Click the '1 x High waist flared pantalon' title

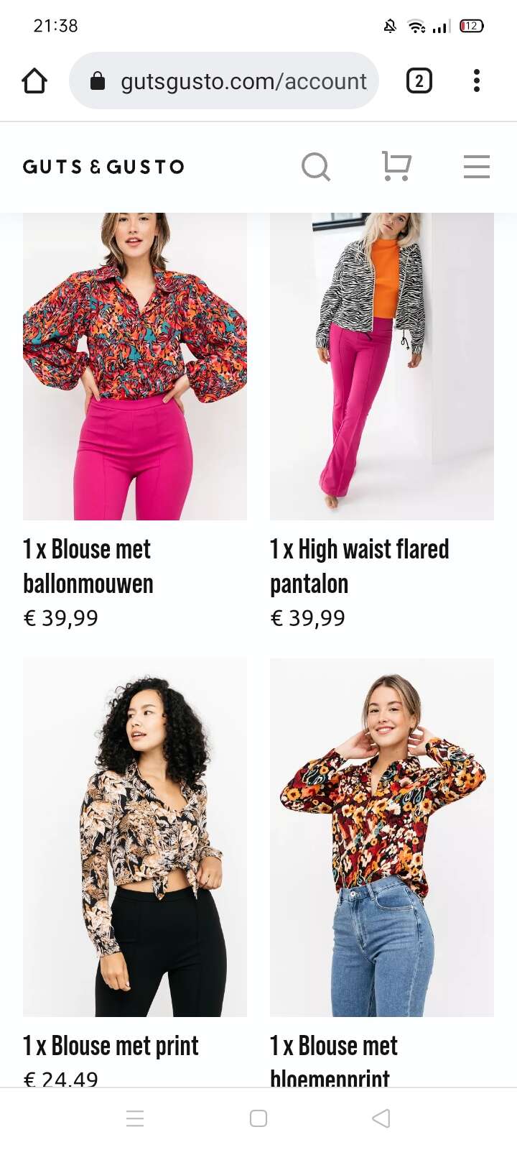[359, 566]
